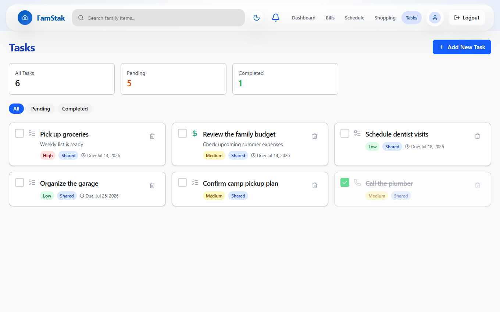Click the FamStak home logo icon

25,18
